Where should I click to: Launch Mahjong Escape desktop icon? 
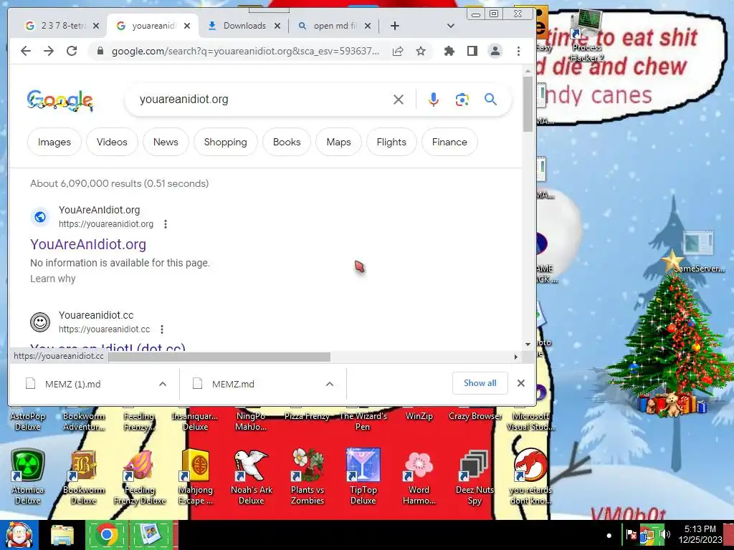[195, 476]
